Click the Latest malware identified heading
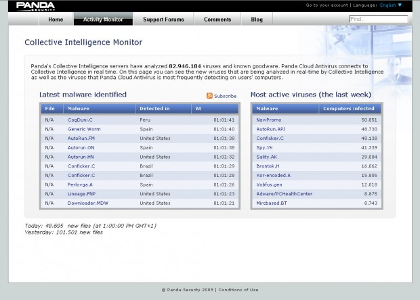The width and height of the screenshot is (420, 300). click(x=83, y=95)
